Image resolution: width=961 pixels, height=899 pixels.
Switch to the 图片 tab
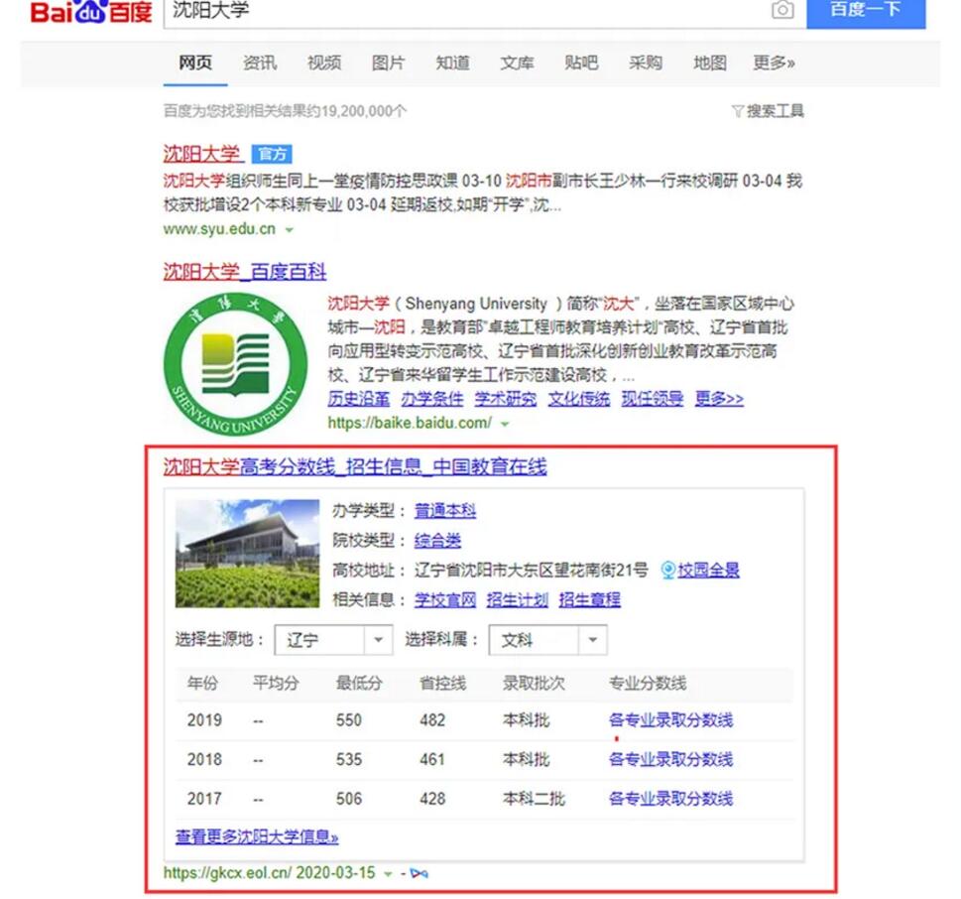[388, 63]
